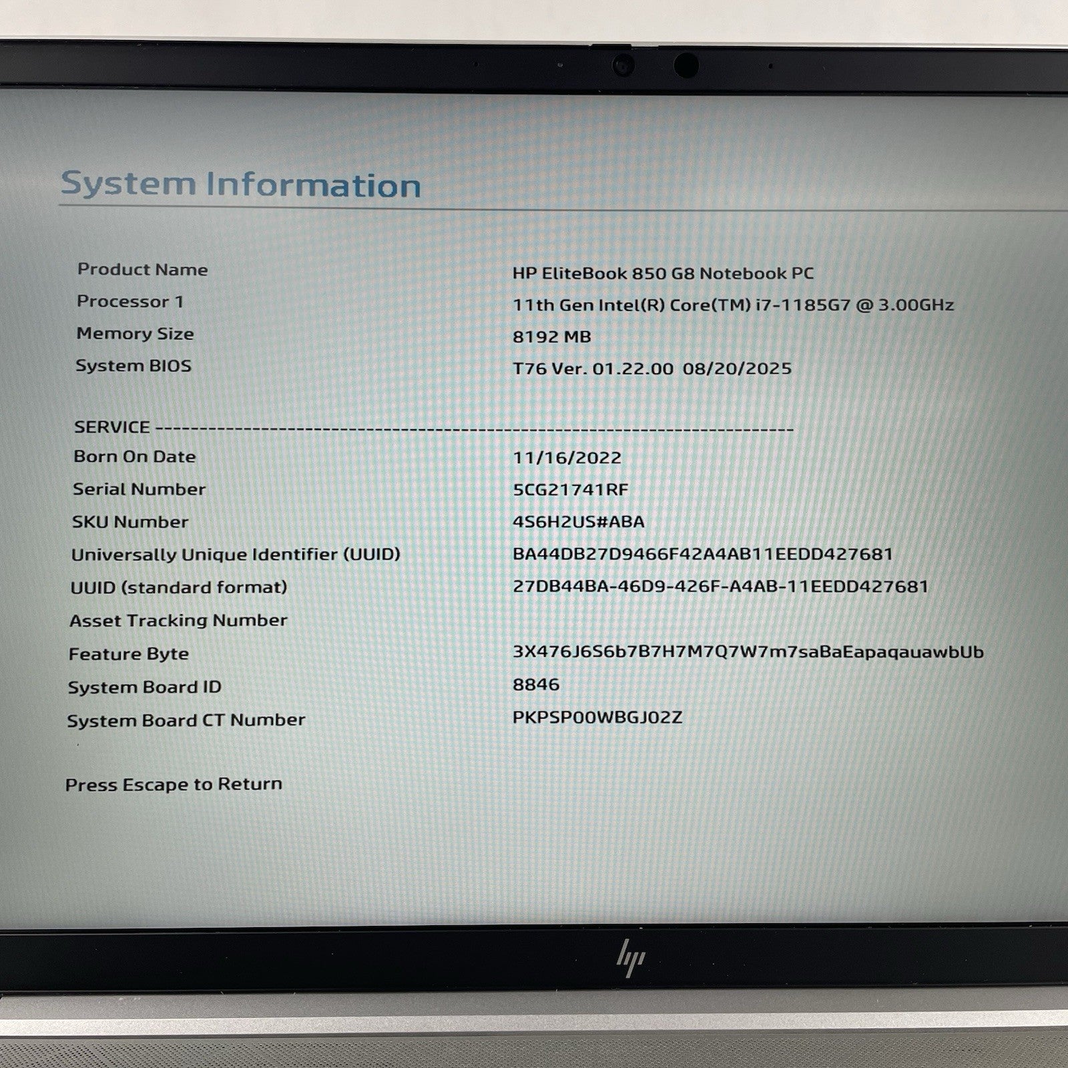The image size is (1068, 1068).
Task: Click the UUID value starting with 27DB44BA
Action: coord(720,587)
